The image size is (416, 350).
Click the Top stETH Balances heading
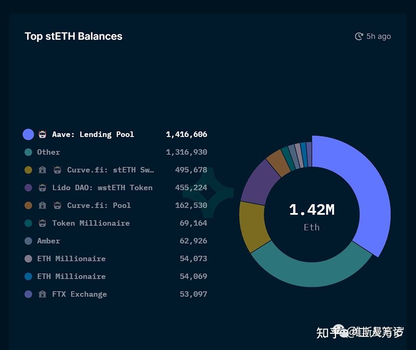(x=74, y=36)
